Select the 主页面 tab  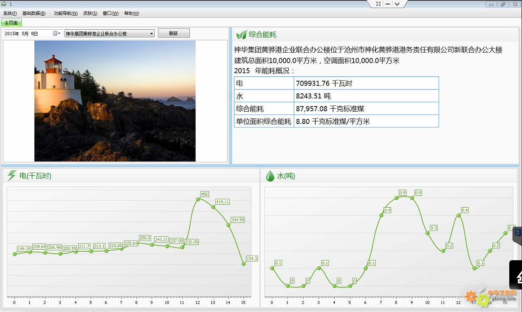11,22
